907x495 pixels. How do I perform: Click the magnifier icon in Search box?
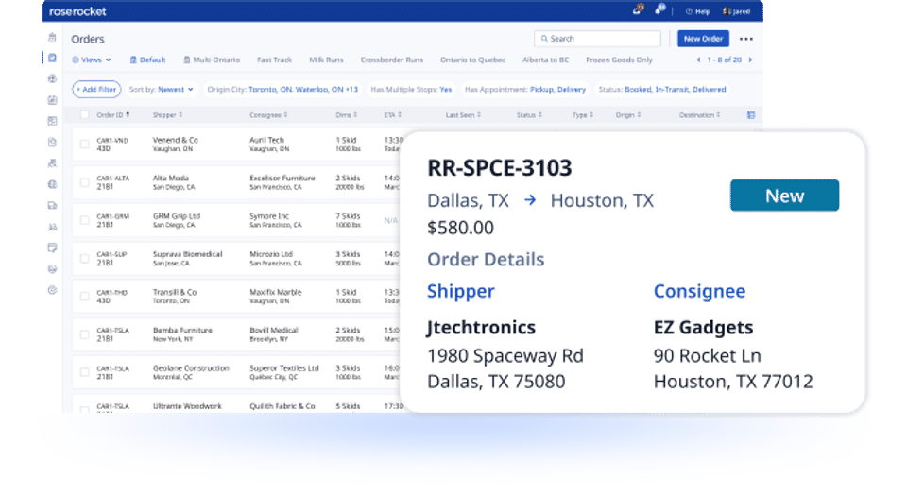coord(544,39)
